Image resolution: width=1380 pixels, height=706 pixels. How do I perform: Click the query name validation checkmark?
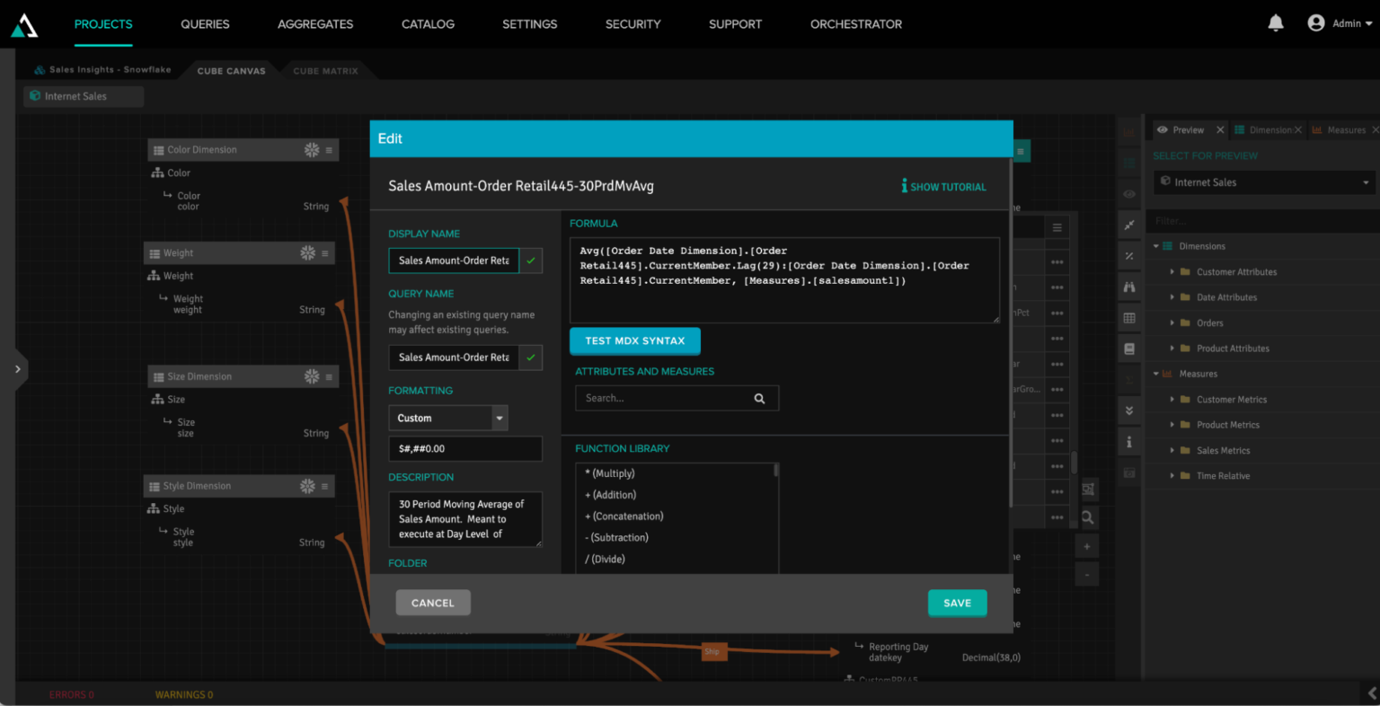coord(531,357)
